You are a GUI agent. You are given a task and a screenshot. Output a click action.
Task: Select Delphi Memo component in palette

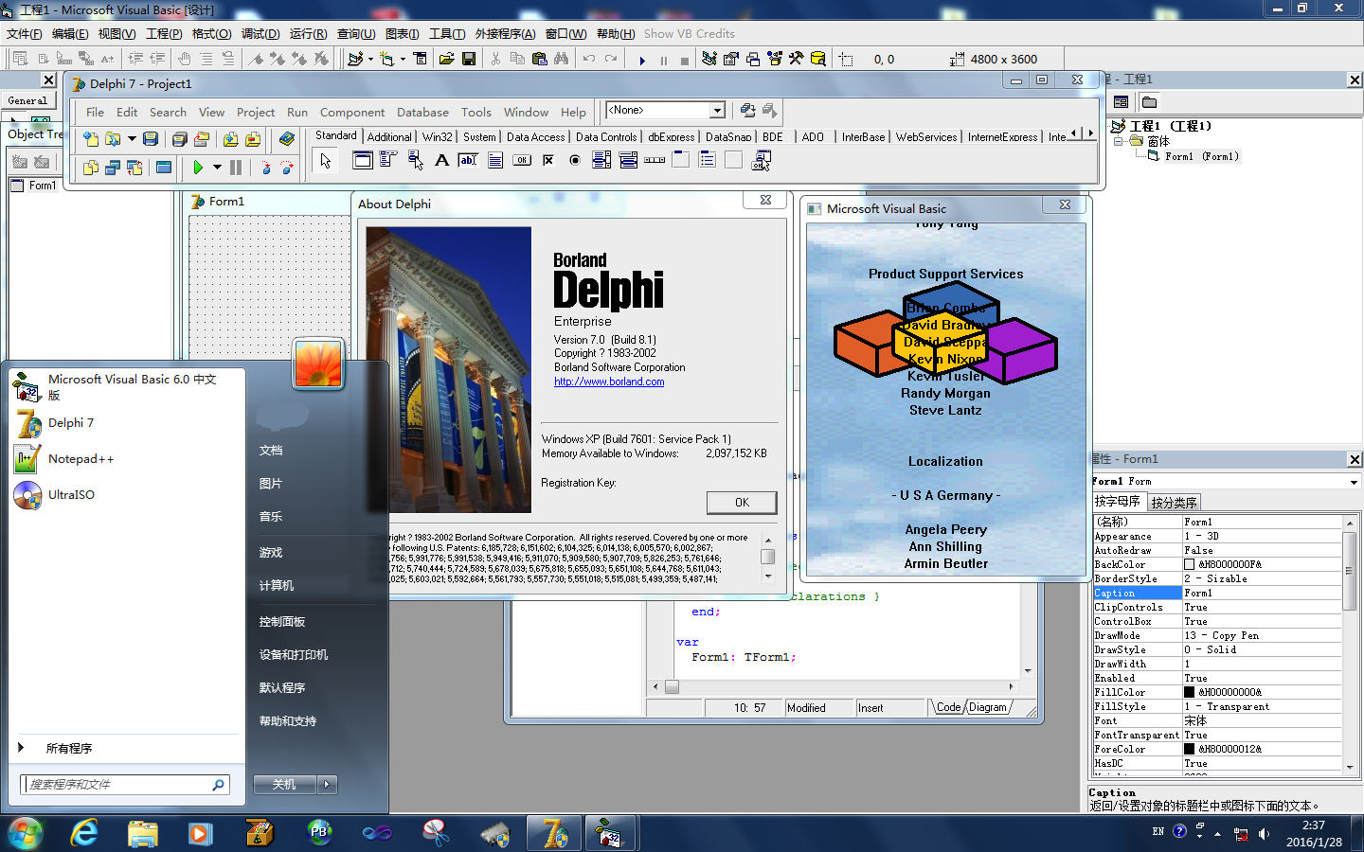(x=495, y=160)
